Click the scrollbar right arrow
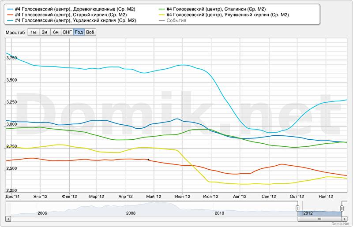The image size is (353, 227). [x=344, y=218]
